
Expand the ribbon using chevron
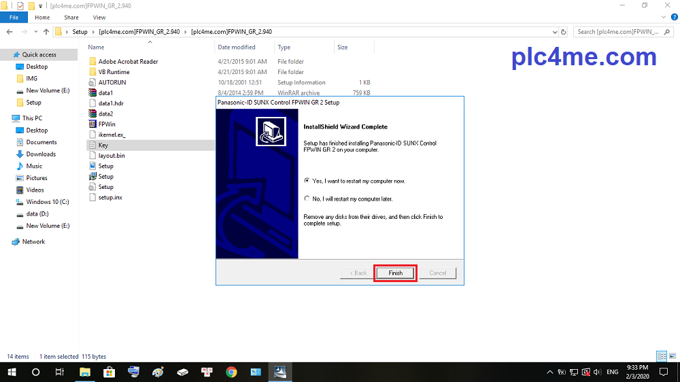coord(664,18)
